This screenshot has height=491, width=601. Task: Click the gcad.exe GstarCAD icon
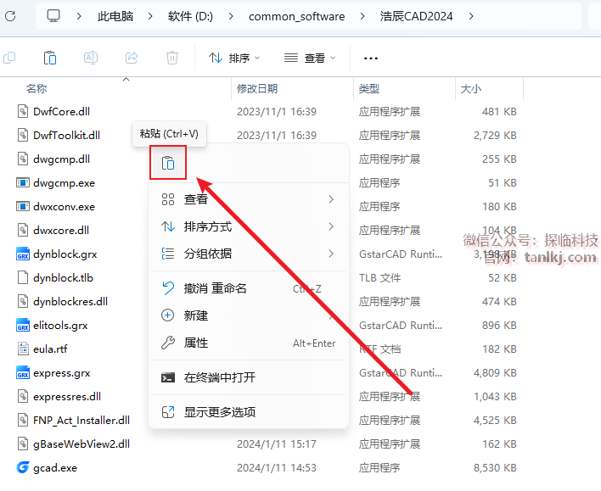(x=23, y=467)
